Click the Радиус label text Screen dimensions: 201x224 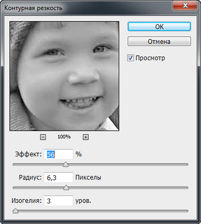tap(30, 178)
